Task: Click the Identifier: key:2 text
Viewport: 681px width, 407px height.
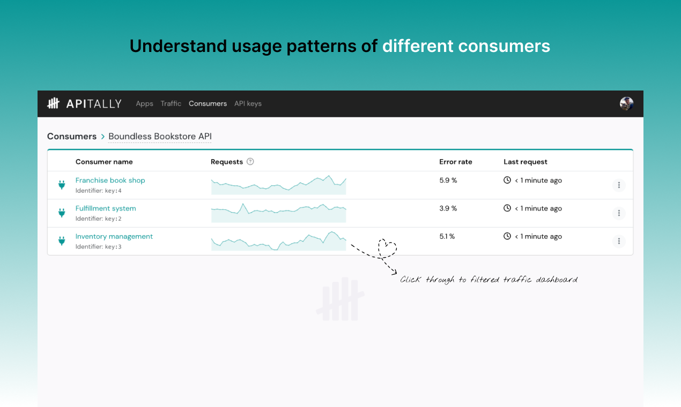Action: [99, 218]
